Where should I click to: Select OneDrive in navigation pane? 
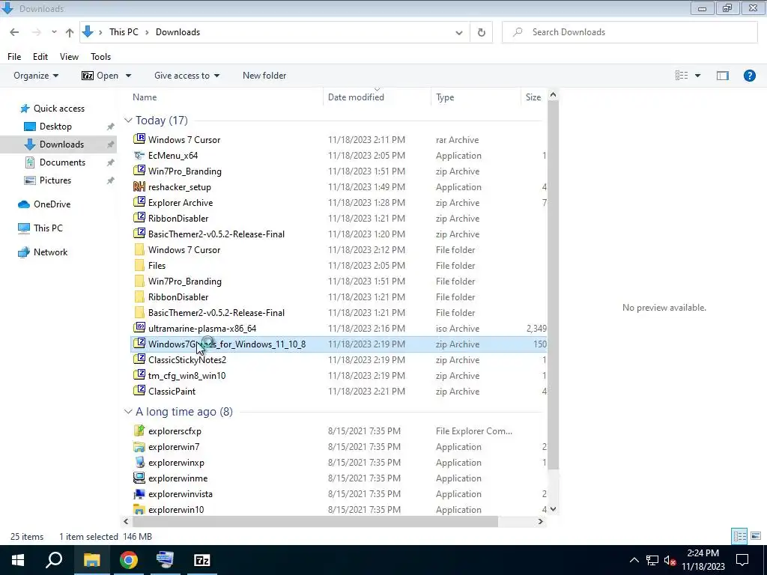tap(52, 204)
